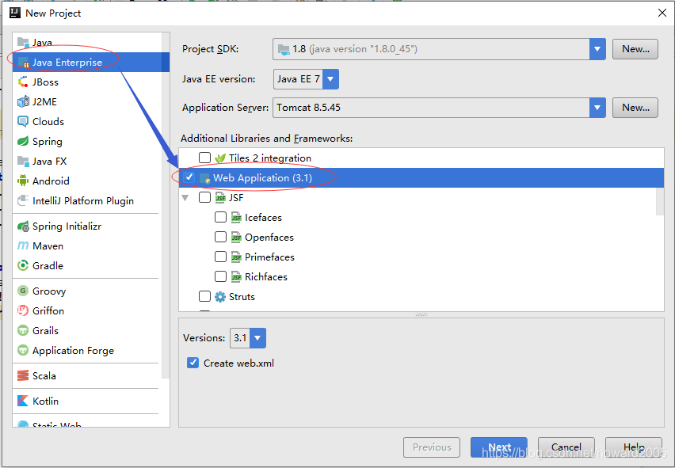Select the Maven m icon

(x=23, y=245)
